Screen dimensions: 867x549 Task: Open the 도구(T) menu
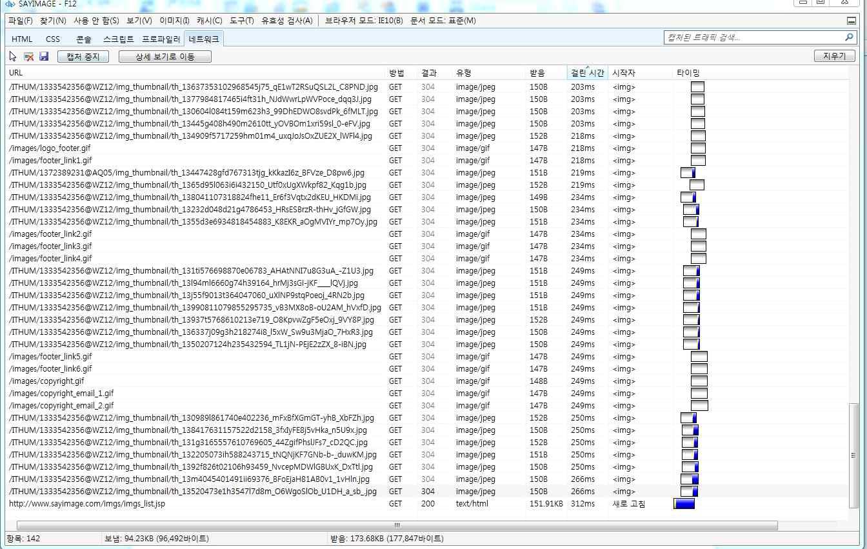pyautogui.click(x=242, y=21)
